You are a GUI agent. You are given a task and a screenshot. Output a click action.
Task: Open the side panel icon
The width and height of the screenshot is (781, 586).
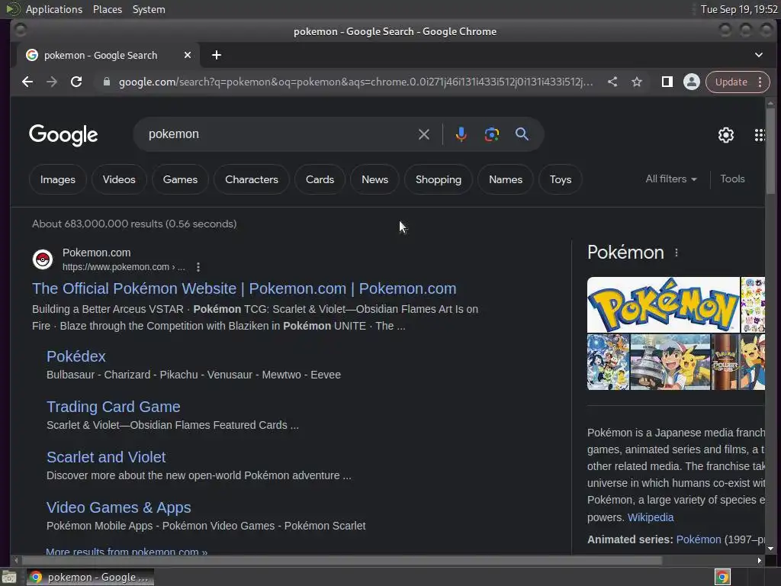[x=667, y=82]
